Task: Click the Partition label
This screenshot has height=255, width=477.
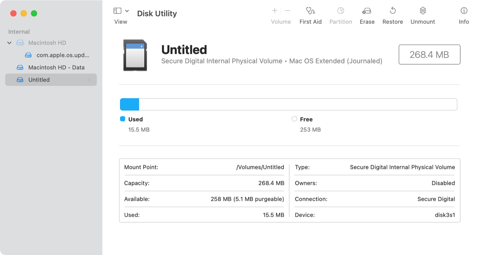Action: (x=341, y=22)
